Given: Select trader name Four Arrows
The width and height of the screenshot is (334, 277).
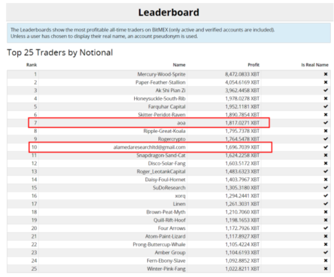Looking at the screenshot, I should pyautogui.click(x=172, y=228).
